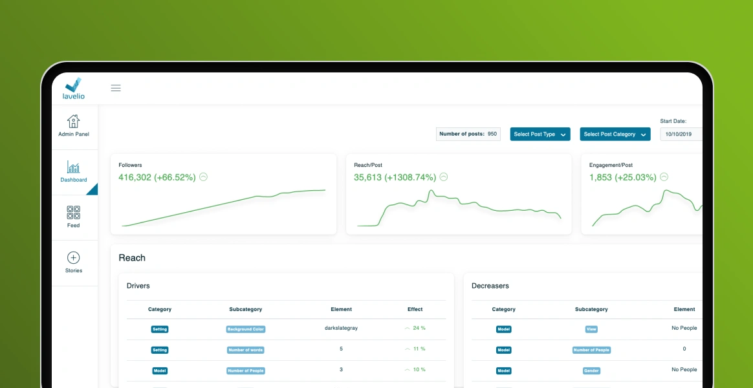This screenshot has width=753, height=388.
Task: Click trend icon beside Reach/Post value
Action: tap(444, 177)
